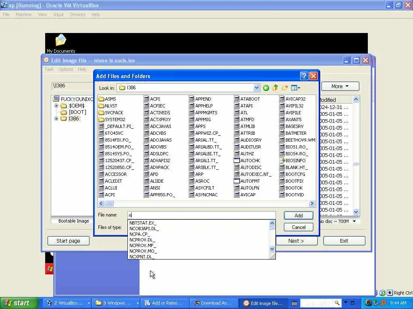Select the AUTOCHK file
Screen dimensions: 413x309
[x=247, y=161]
